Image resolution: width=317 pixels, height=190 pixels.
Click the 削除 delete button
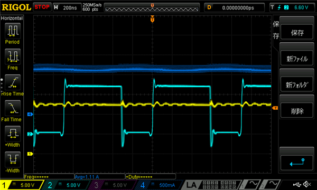[297, 111]
